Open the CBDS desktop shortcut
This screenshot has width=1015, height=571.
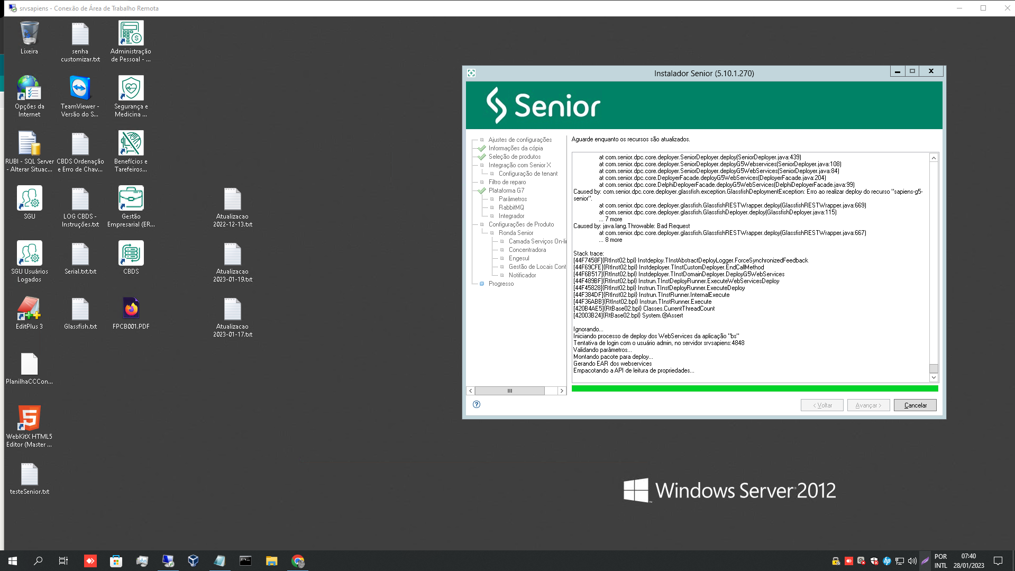(131, 258)
